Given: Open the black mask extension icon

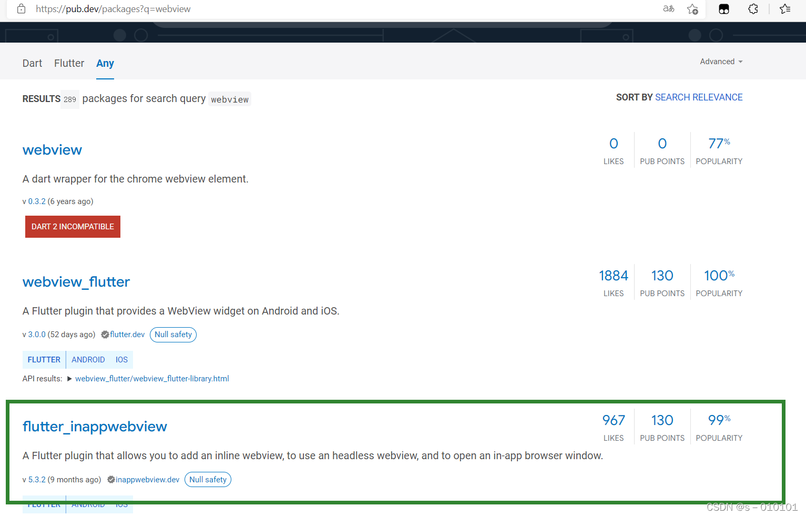Looking at the screenshot, I should [x=724, y=9].
